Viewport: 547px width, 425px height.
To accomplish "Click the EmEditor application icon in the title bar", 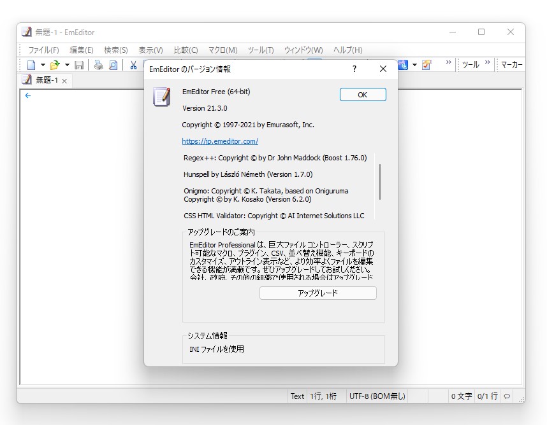I will point(26,32).
